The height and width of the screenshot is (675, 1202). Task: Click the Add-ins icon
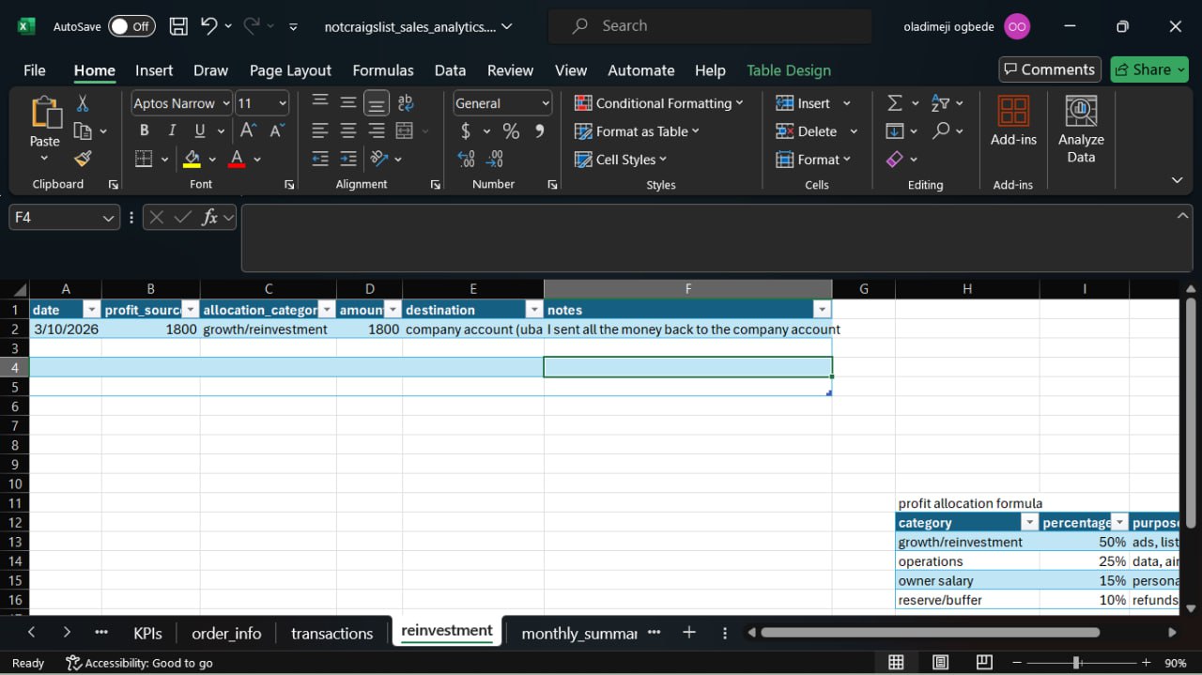pyautogui.click(x=1013, y=122)
